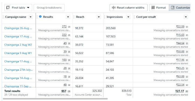This screenshot has width=195, height=101.
Task: Click Campaign name column header
Action: (x=16, y=17)
